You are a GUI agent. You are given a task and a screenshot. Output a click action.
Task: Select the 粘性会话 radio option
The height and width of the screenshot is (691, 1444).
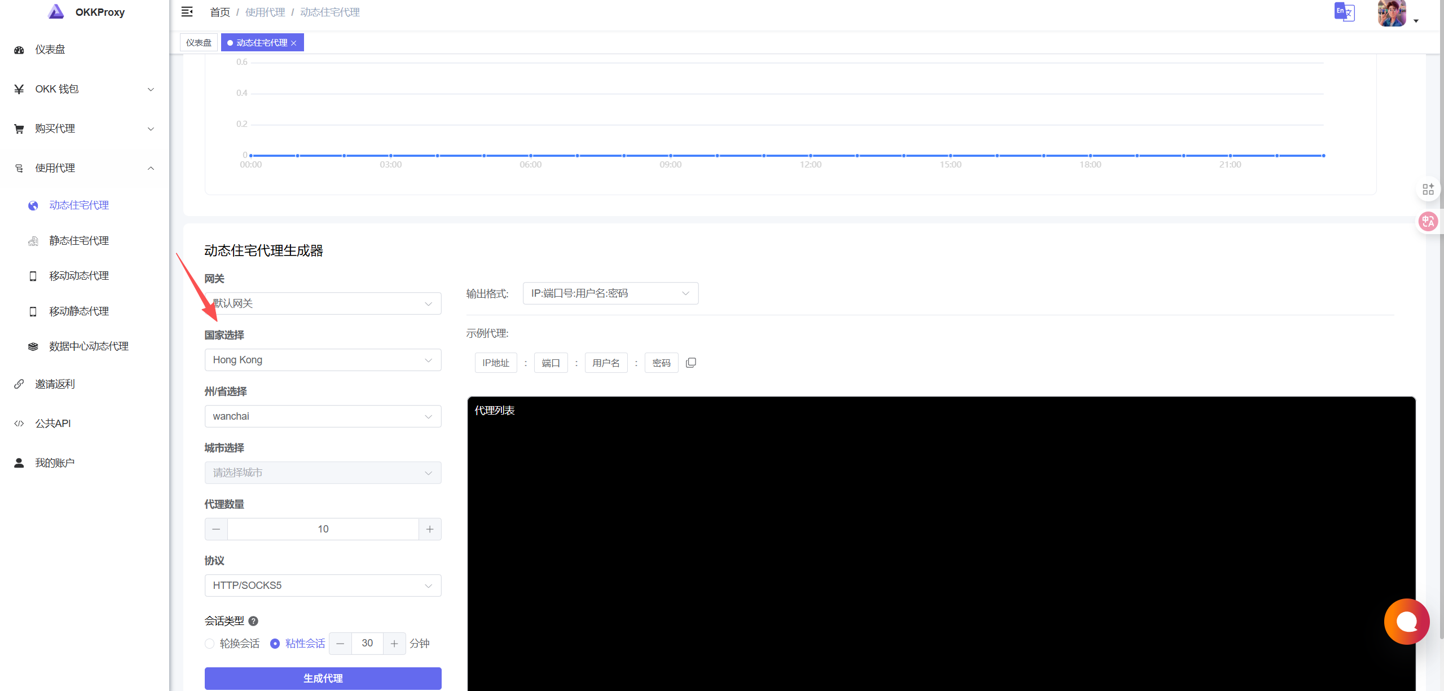[275, 644]
